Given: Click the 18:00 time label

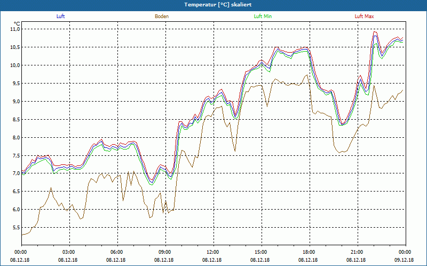Looking at the screenshot, I should (309, 252).
